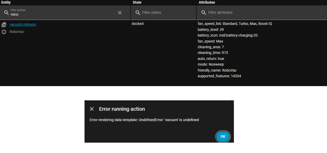
Task: Click the State column header
Action: coord(137,2)
